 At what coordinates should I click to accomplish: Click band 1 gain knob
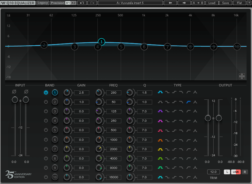[x=67, y=93]
